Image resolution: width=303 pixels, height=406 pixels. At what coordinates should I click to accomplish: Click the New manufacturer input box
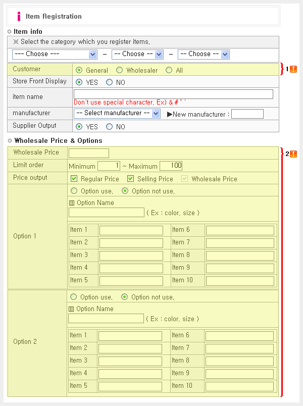click(247, 114)
